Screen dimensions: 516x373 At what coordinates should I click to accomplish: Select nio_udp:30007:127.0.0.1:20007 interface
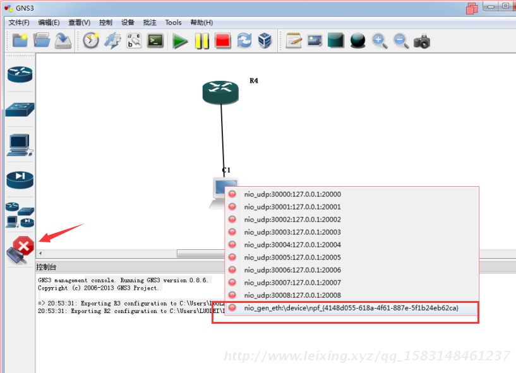click(351, 283)
